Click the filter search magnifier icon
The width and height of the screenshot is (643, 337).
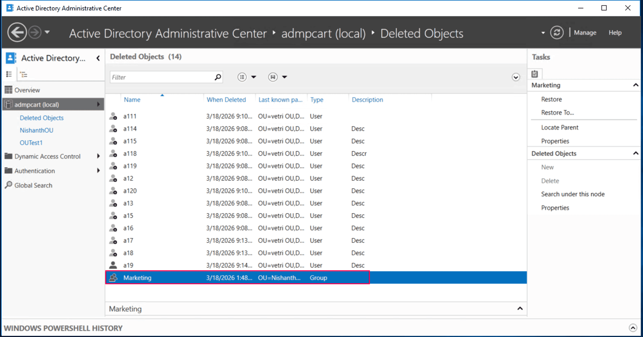point(217,77)
